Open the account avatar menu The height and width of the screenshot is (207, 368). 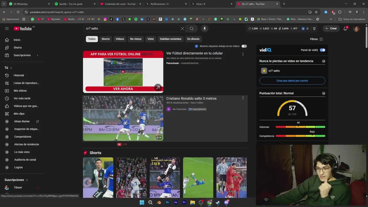pos(356,28)
